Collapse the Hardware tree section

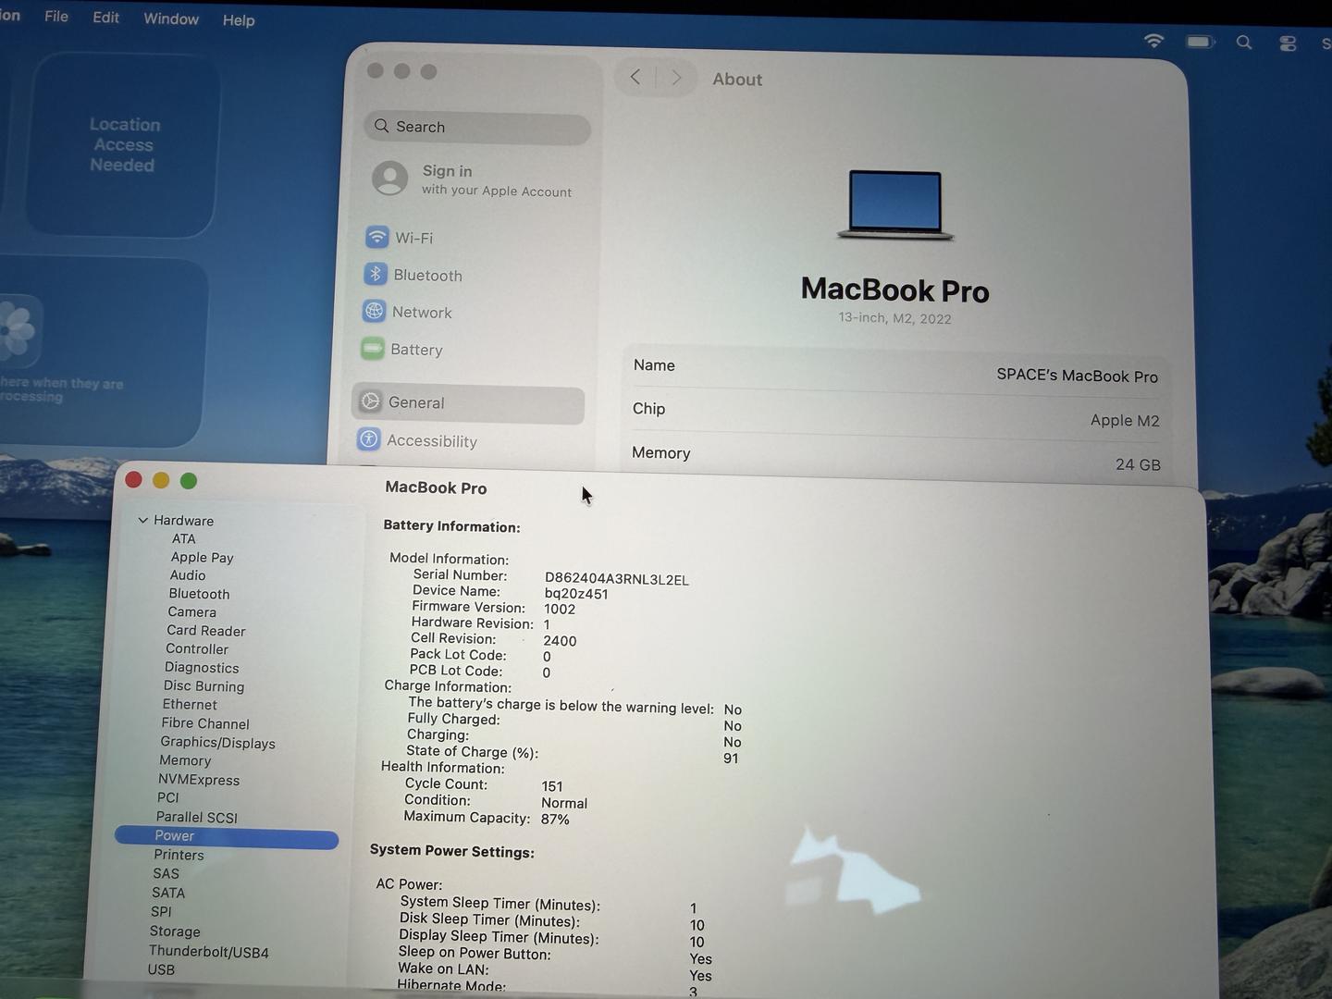coord(143,520)
